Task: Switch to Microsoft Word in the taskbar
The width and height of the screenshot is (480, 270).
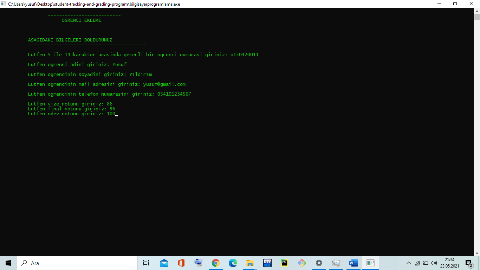Action: tap(353, 263)
